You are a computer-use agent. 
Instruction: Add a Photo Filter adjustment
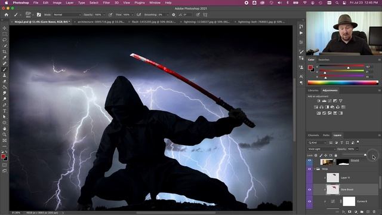pyautogui.click(x=332, y=107)
